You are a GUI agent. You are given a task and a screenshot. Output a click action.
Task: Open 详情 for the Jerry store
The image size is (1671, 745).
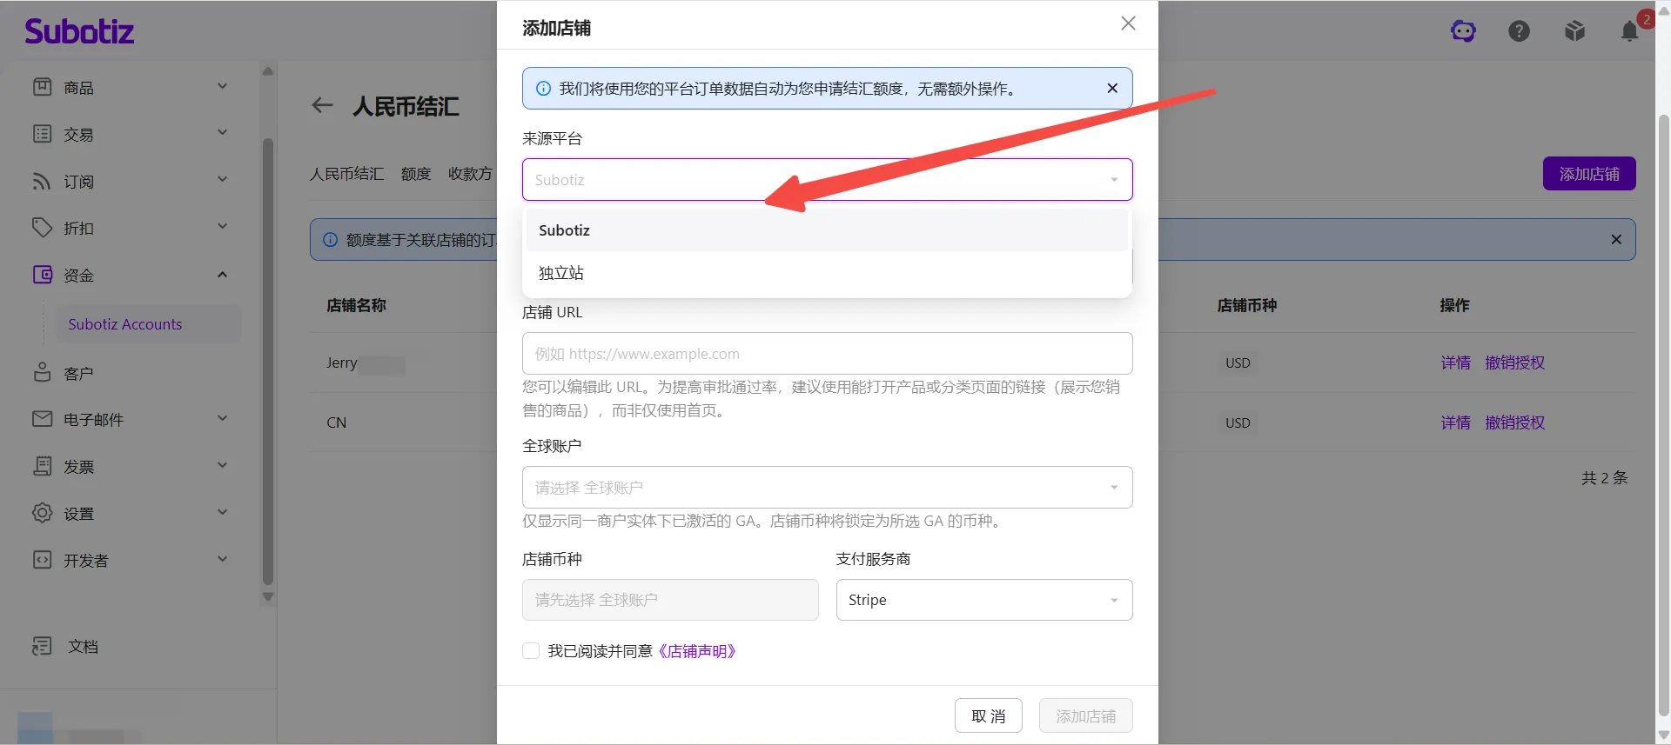1455,363
